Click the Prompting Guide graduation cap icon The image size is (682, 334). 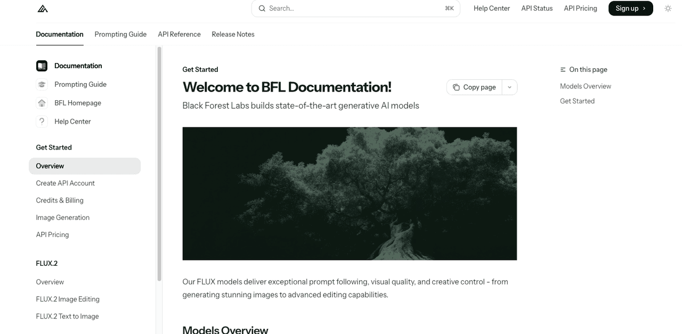[x=42, y=85]
